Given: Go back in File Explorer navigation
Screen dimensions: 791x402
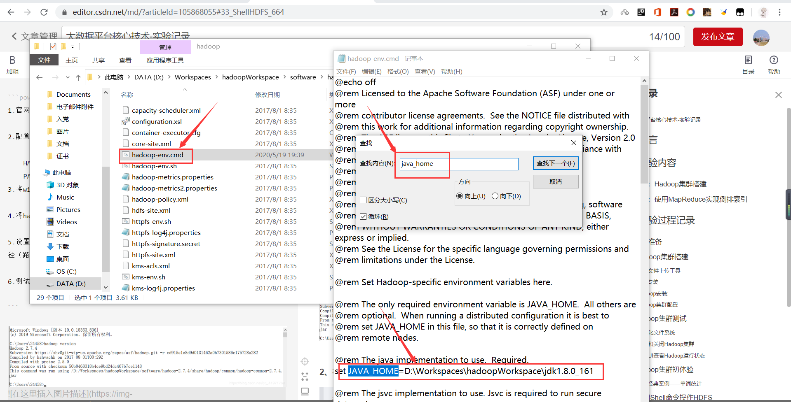Looking at the screenshot, I should (x=40, y=77).
